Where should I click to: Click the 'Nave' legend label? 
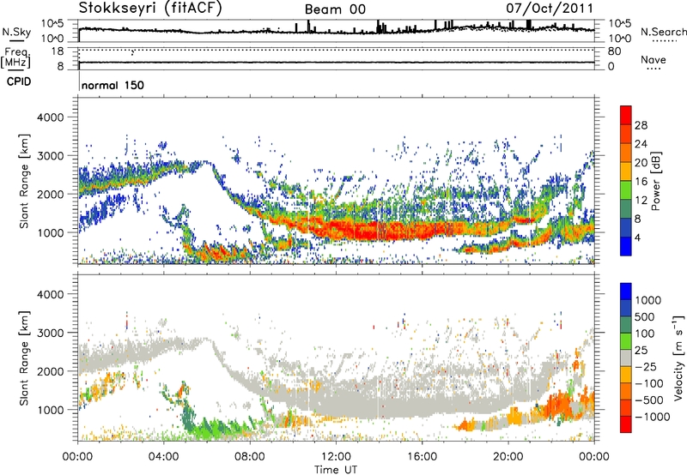(x=653, y=59)
